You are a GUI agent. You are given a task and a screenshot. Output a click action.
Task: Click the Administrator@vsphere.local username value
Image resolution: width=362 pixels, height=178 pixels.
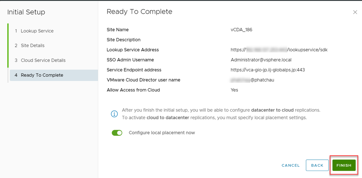261,60
